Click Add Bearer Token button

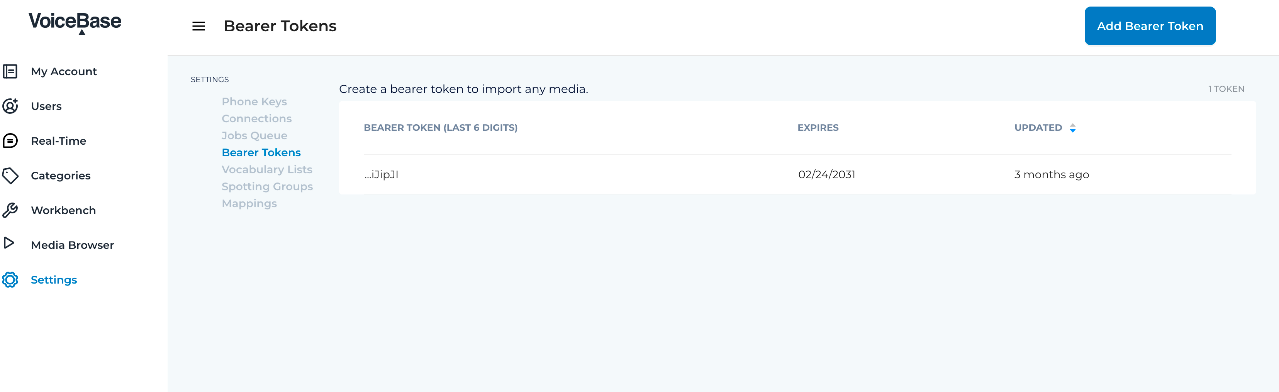[1150, 26]
